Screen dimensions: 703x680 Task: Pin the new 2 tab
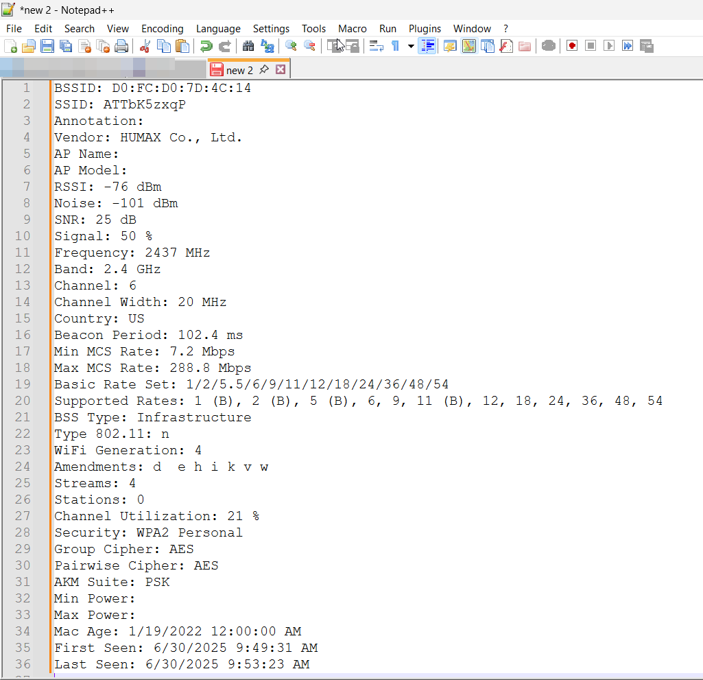pyautogui.click(x=264, y=70)
